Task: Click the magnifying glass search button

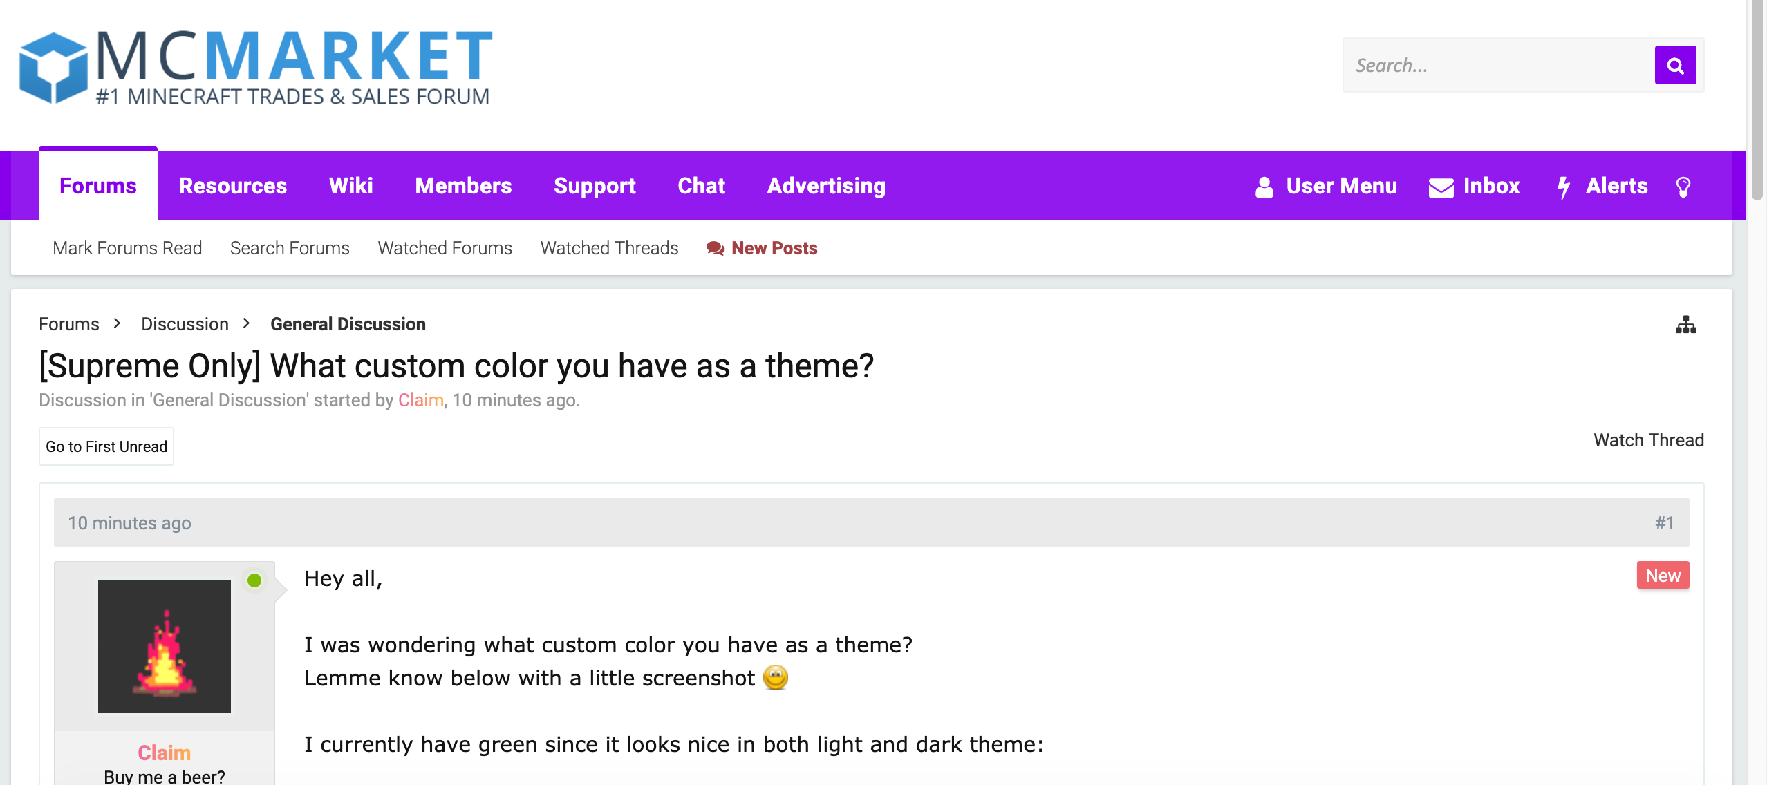Action: pos(1674,66)
